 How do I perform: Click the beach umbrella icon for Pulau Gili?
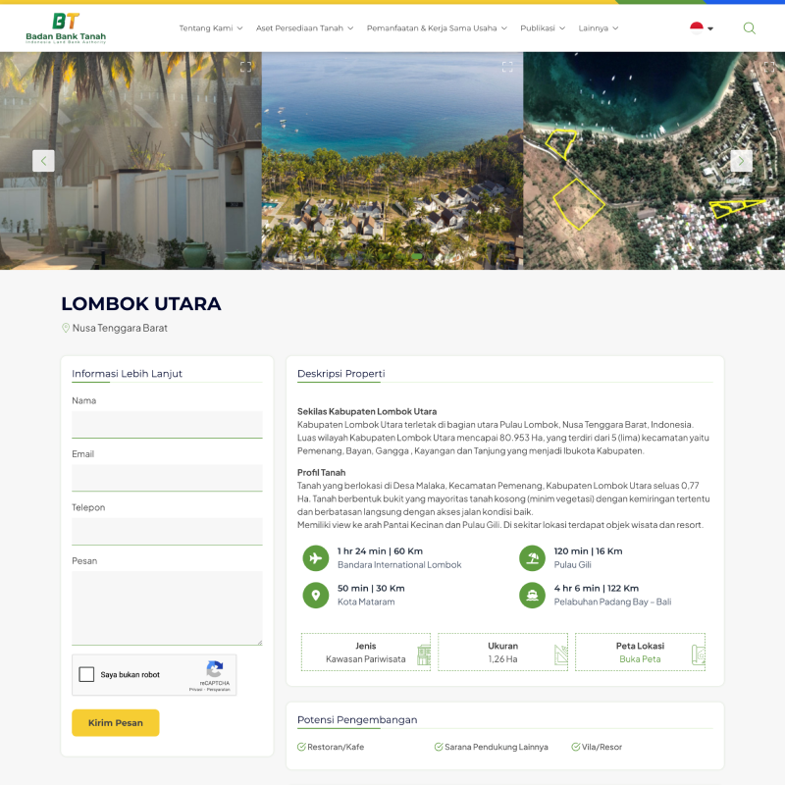pos(532,558)
